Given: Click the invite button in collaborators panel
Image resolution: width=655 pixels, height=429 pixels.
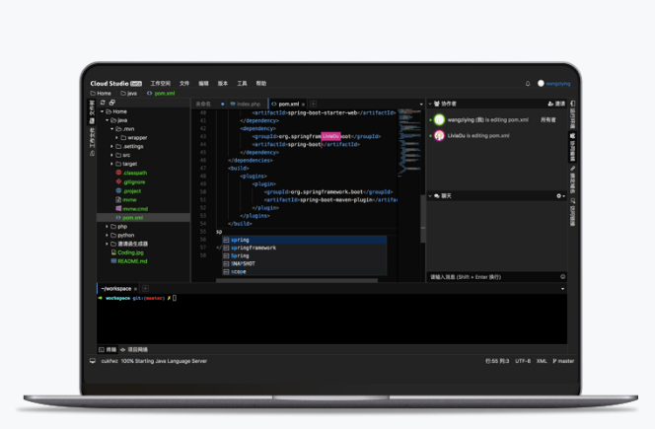Looking at the screenshot, I should click(556, 104).
